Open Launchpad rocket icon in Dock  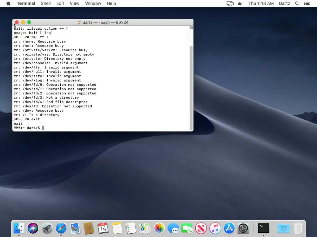[x=47, y=228]
